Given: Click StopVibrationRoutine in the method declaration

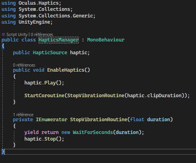Looking at the screenshot, I should pos(99,120).
